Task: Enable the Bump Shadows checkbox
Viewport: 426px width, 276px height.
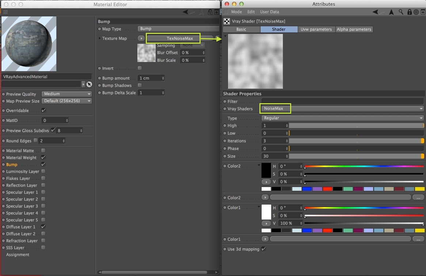Action: tap(140, 85)
